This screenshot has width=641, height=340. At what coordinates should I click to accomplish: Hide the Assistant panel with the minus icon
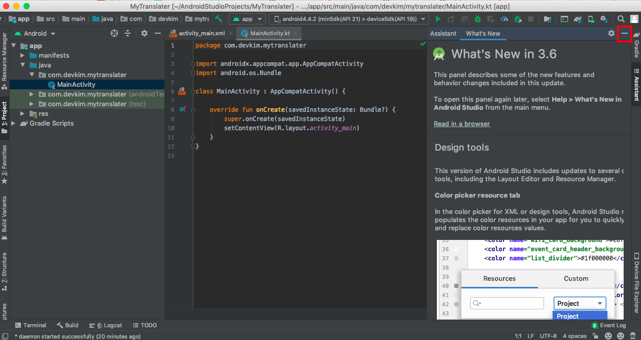(x=624, y=33)
